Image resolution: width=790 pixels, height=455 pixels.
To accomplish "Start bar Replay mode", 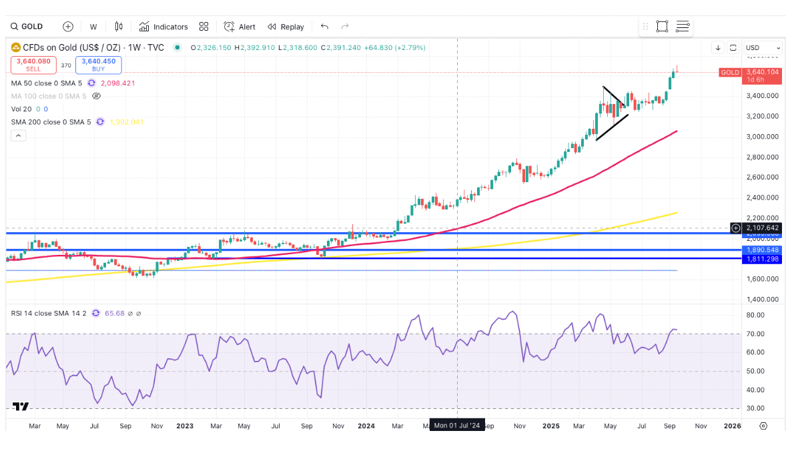I will point(286,27).
